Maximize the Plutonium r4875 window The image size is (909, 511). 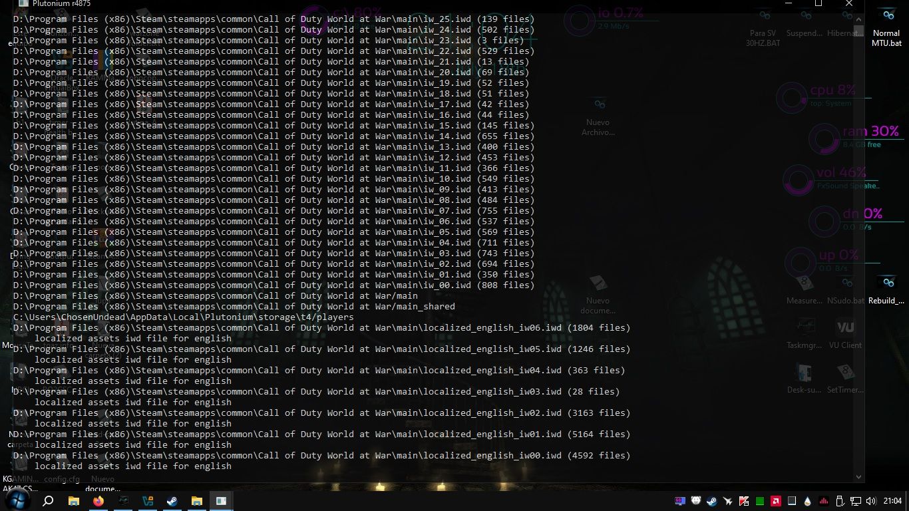pos(818,3)
